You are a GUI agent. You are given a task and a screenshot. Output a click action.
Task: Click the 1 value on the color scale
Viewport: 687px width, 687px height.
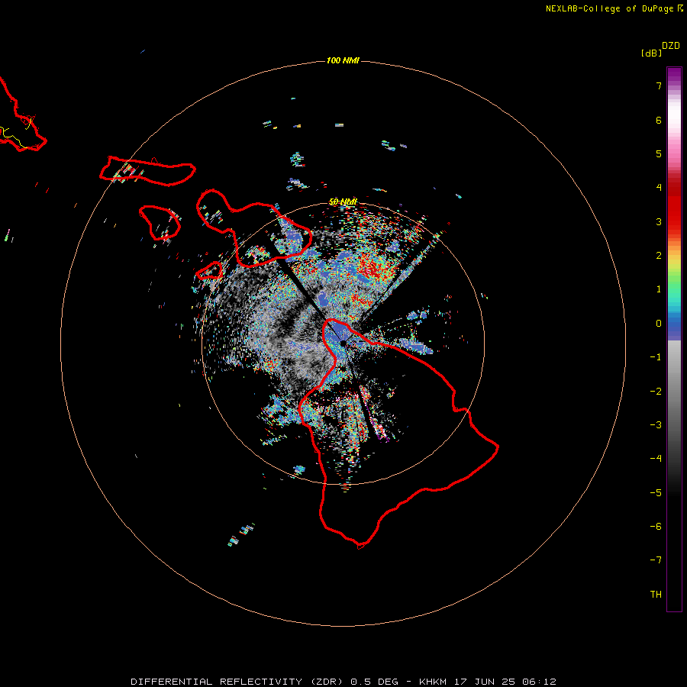coord(659,289)
